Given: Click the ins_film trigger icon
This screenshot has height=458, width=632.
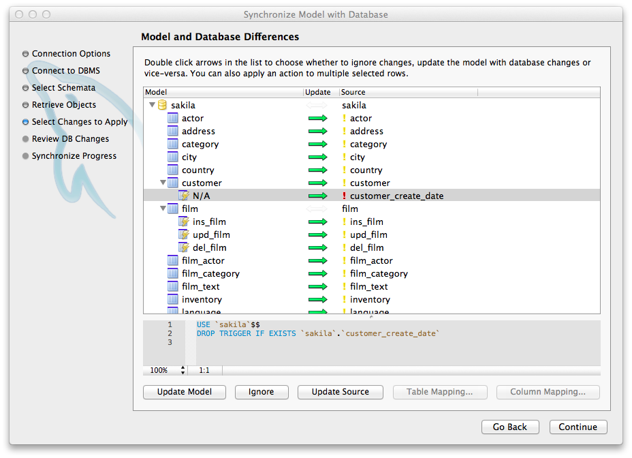Looking at the screenshot, I should pos(183,222).
